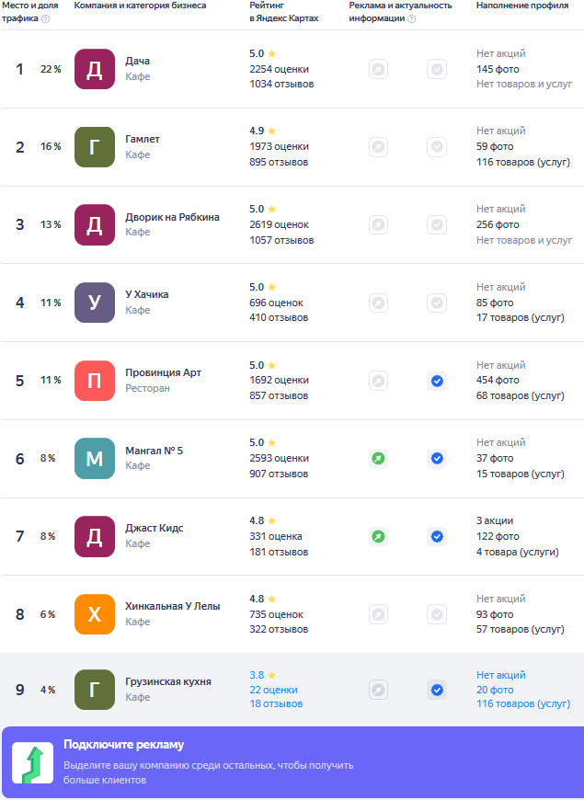Open the '18 отзывов' link for Грузинская кухня
Screen dimensions: 584x800
point(276,704)
